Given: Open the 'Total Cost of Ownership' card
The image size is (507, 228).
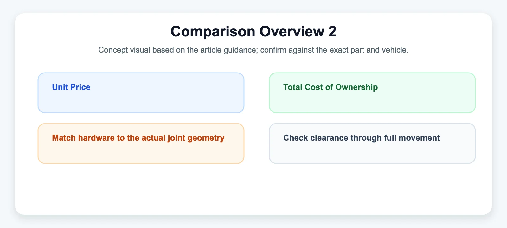Looking at the screenshot, I should click(x=372, y=93).
